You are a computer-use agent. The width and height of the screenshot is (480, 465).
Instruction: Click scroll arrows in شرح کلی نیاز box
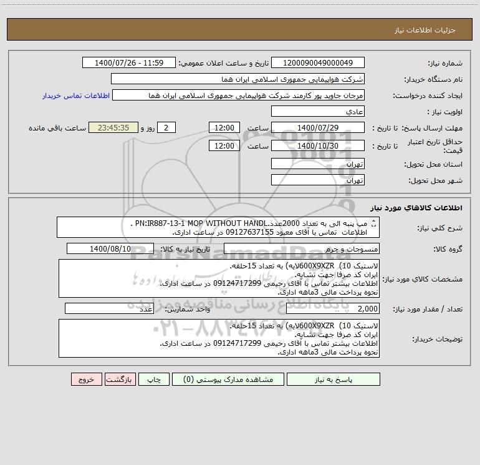point(373,224)
